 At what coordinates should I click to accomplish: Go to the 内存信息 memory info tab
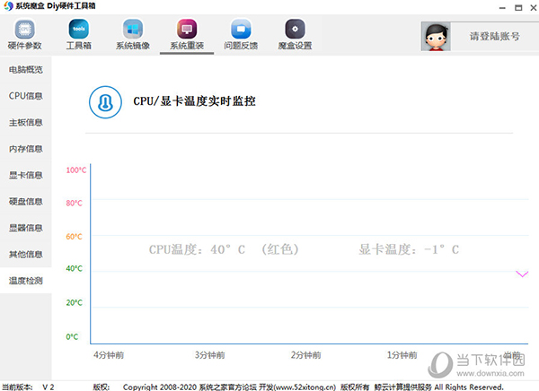click(26, 149)
